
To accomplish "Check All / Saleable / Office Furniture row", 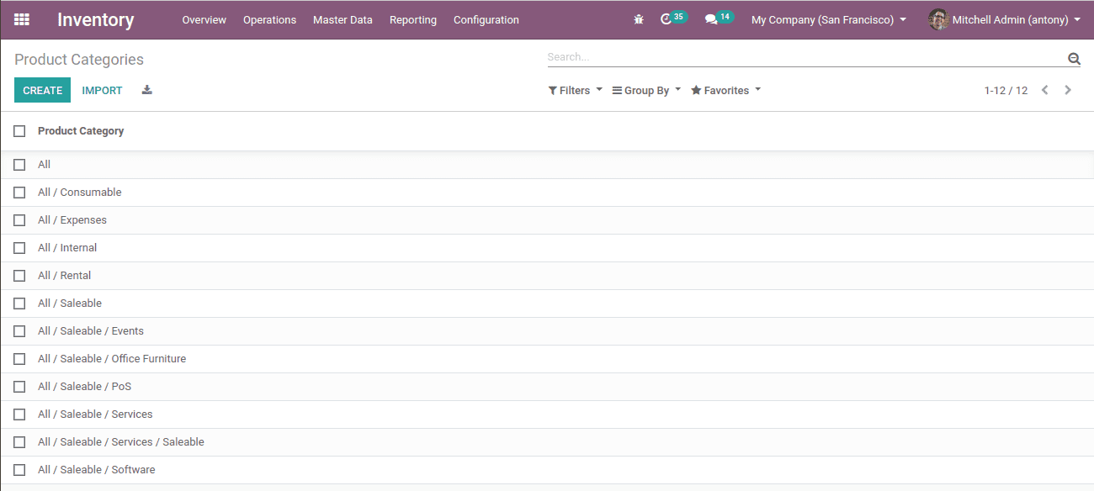I will 19,359.
